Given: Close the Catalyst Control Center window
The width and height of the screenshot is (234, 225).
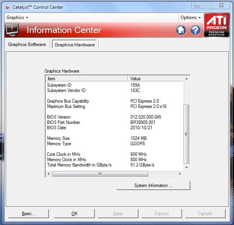Looking at the screenshot, I should click(x=221, y=6).
